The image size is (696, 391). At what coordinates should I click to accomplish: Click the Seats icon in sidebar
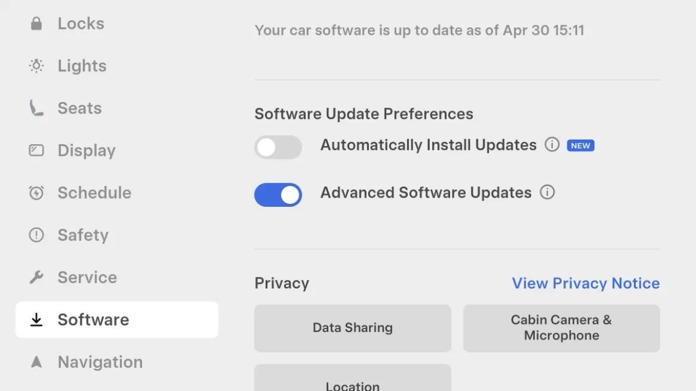click(37, 108)
